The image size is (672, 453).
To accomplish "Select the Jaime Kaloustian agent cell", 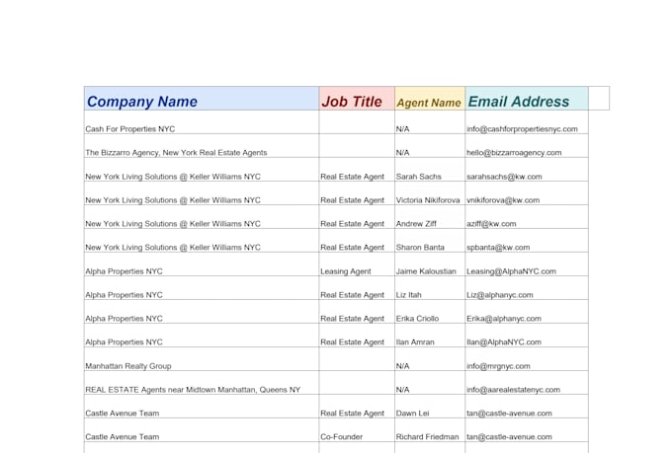I will click(430, 264).
